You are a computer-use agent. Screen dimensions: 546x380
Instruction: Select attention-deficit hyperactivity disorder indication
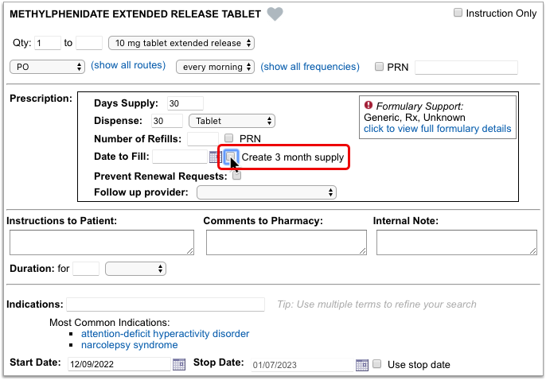tap(165, 334)
